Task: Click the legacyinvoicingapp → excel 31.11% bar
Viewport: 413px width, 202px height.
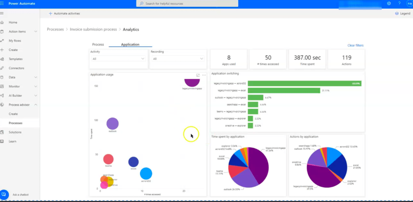Action: [284, 90]
